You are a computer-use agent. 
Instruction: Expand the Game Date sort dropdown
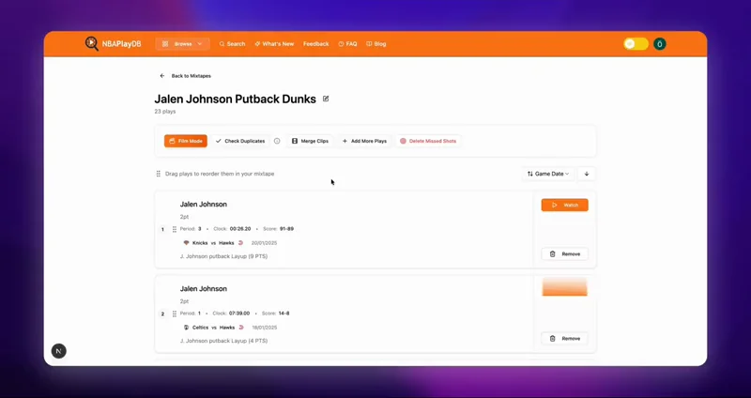click(548, 174)
